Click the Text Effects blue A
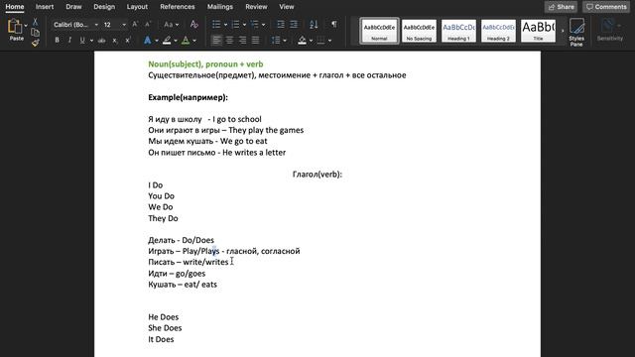Image resolution: width=635 pixels, height=357 pixels. [x=148, y=41]
